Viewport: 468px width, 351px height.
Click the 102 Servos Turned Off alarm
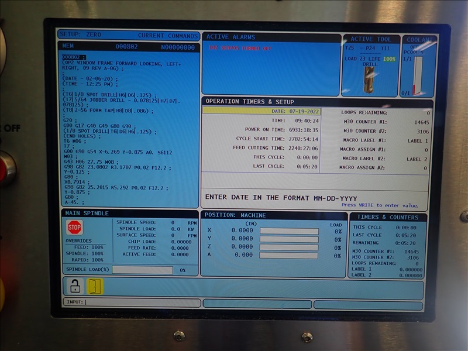(x=240, y=49)
